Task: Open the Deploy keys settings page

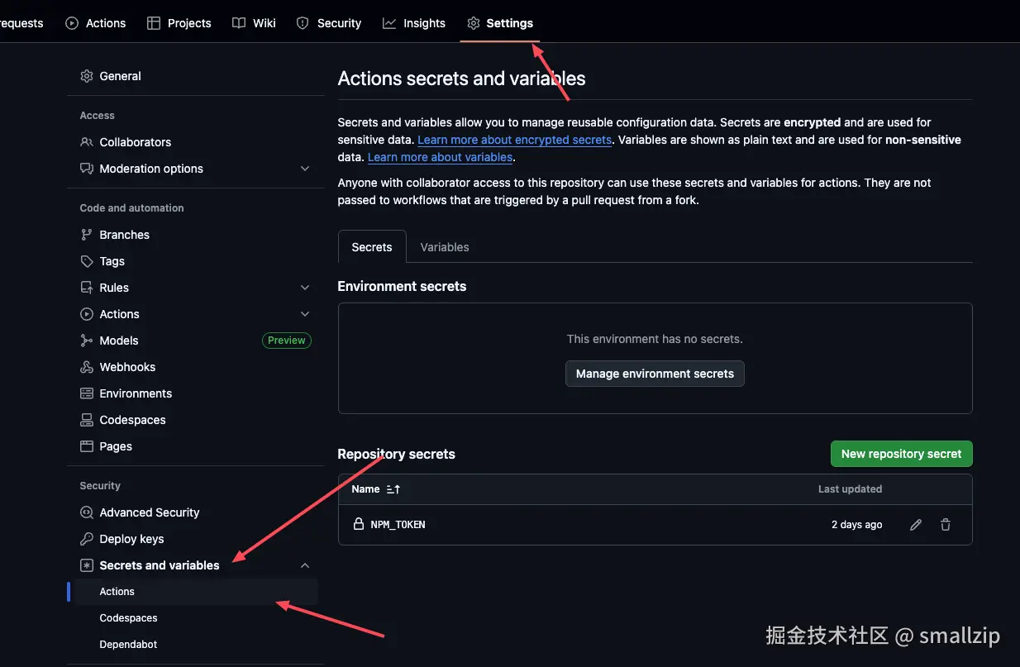Action: 131,539
